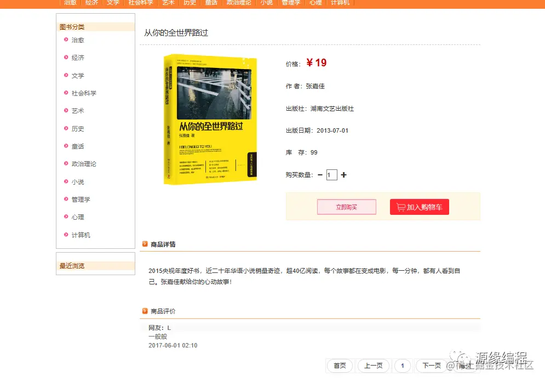This screenshot has width=545, height=382.
Task: Open 政治理论 in the sidebar category list
Action: coord(84,164)
